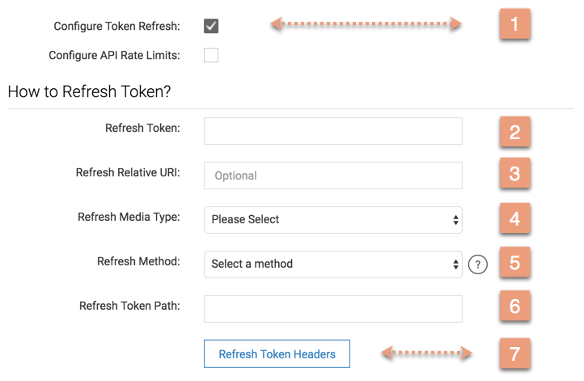Expand the Refresh Method select box
The height and width of the screenshot is (381, 584).
pos(332,264)
